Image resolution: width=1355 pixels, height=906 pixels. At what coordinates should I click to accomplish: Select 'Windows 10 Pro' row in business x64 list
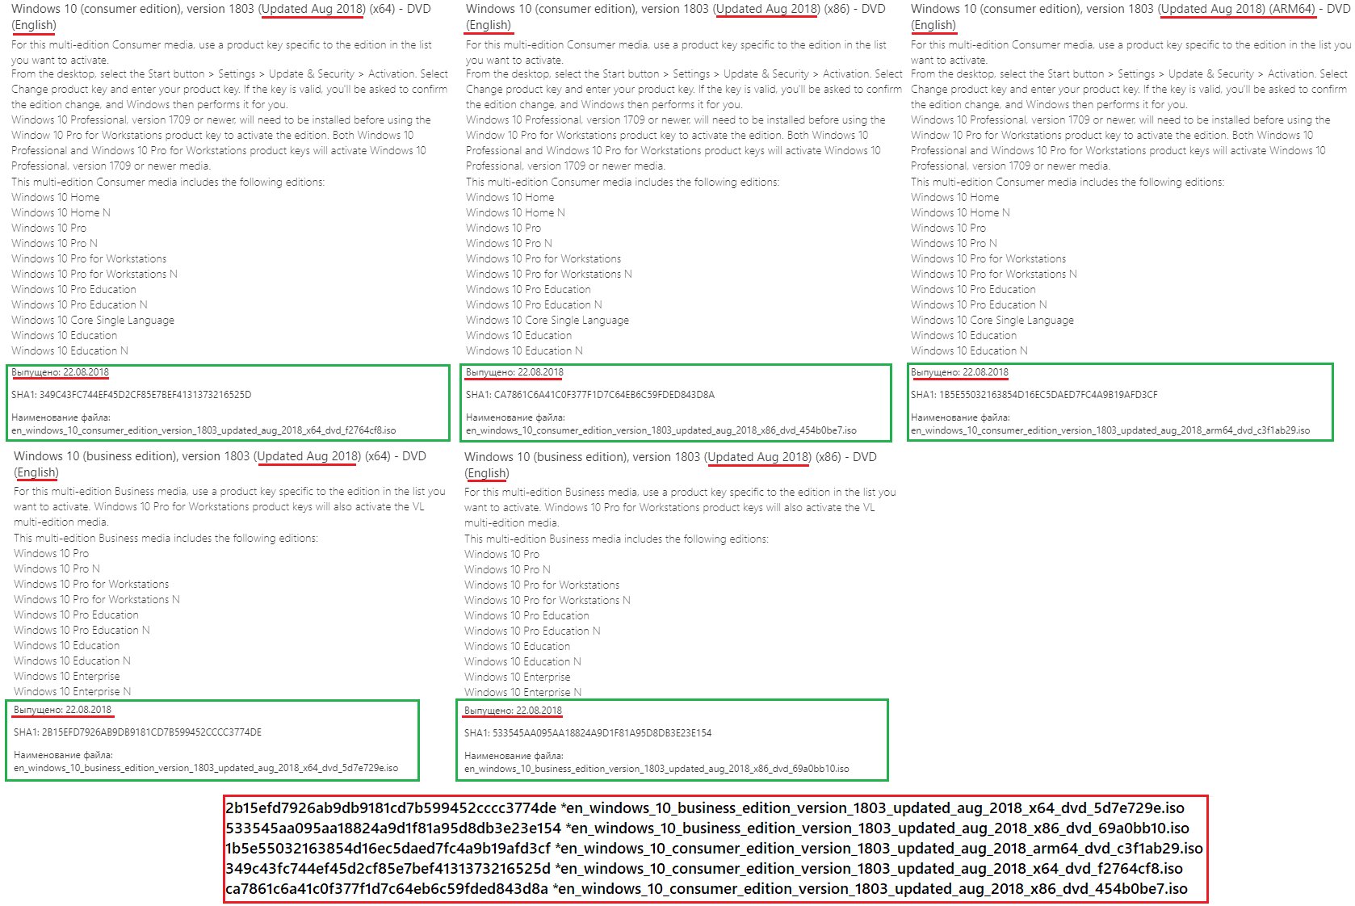click(x=51, y=553)
